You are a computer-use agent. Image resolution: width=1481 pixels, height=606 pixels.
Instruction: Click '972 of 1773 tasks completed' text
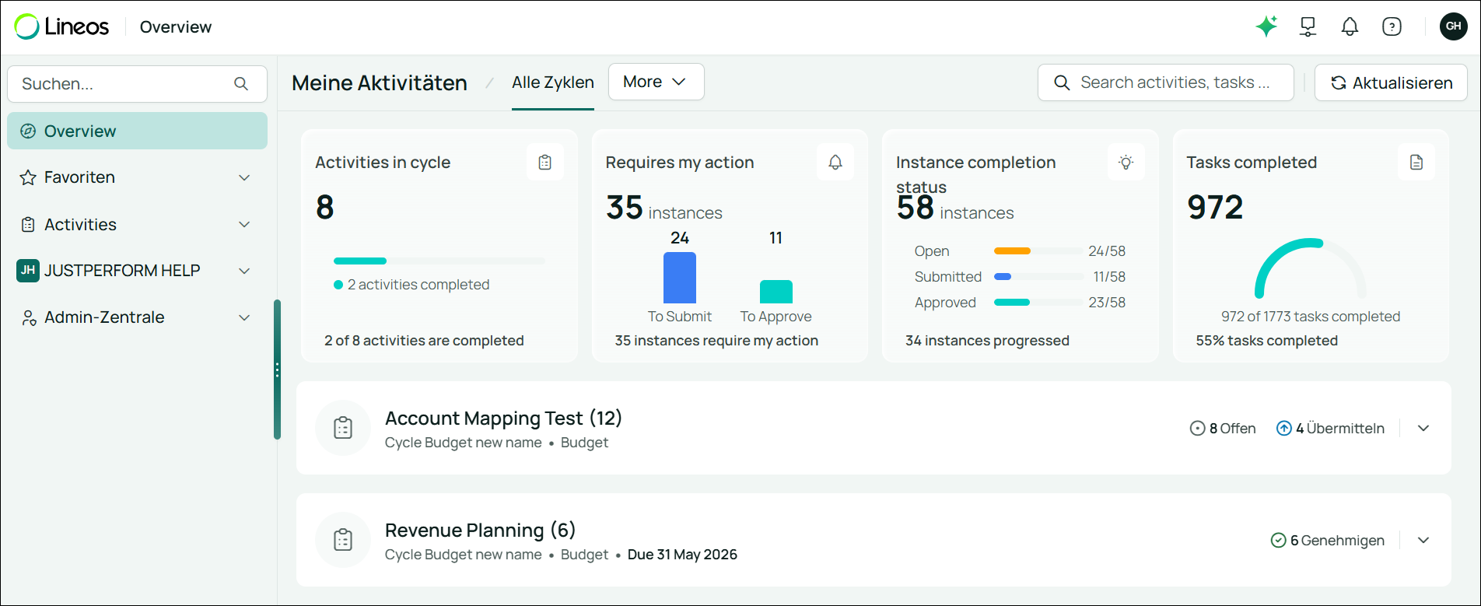pyautogui.click(x=1311, y=317)
